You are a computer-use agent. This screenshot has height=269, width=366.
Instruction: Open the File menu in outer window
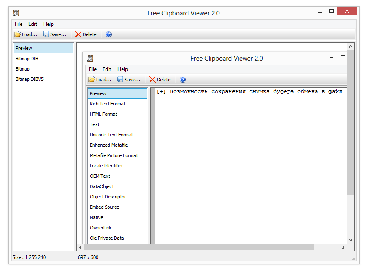coord(19,24)
